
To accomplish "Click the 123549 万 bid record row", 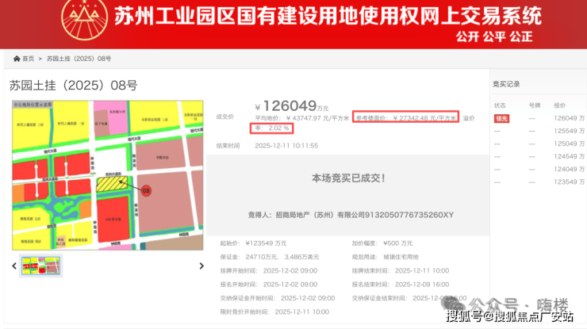I will tap(539, 182).
